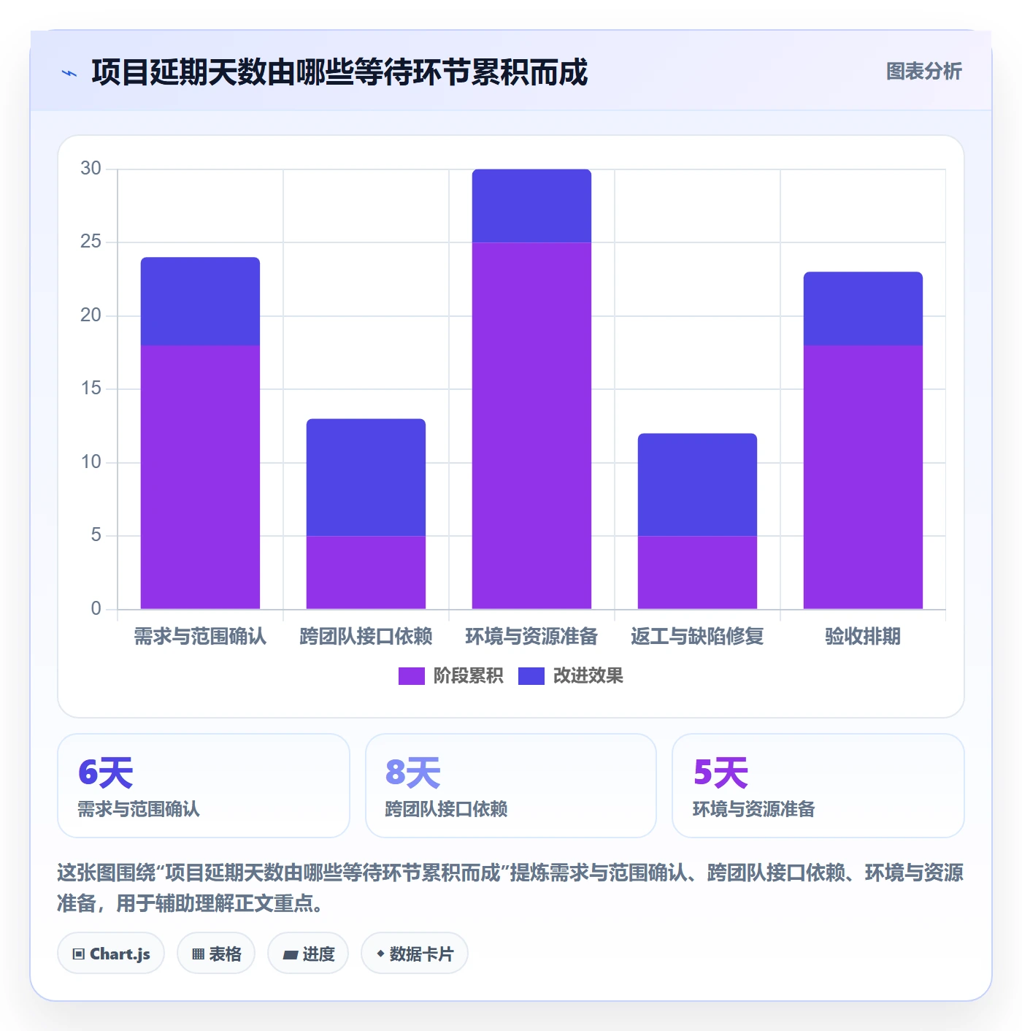Click the blue top of 环境与资源准备 bar
The image size is (1022, 1031).
(x=531, y=206)
